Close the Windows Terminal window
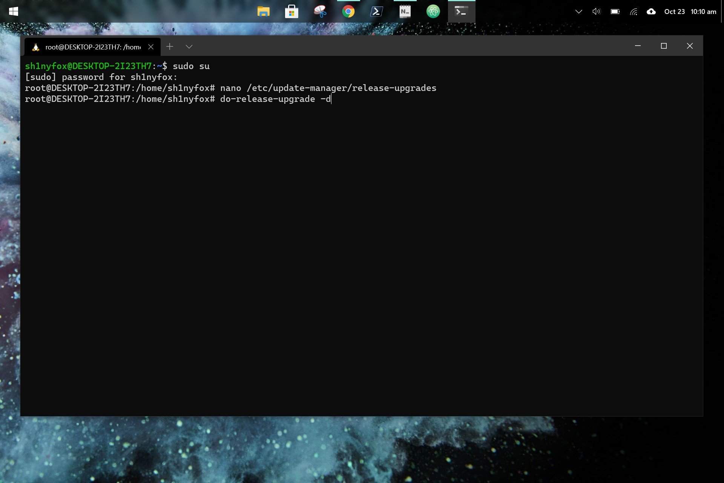This screenshot has height=483, width=724. [x=690, y=46]
